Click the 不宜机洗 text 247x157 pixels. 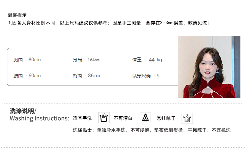pyautogui.click(x=221, y=130)
